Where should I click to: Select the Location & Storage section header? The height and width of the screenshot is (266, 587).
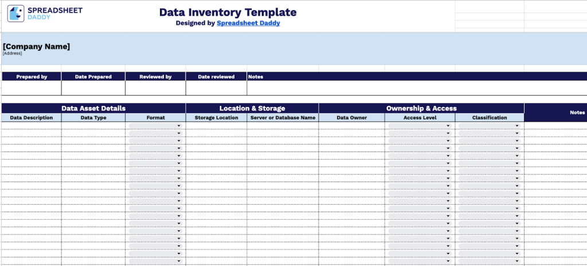(252, 108)
